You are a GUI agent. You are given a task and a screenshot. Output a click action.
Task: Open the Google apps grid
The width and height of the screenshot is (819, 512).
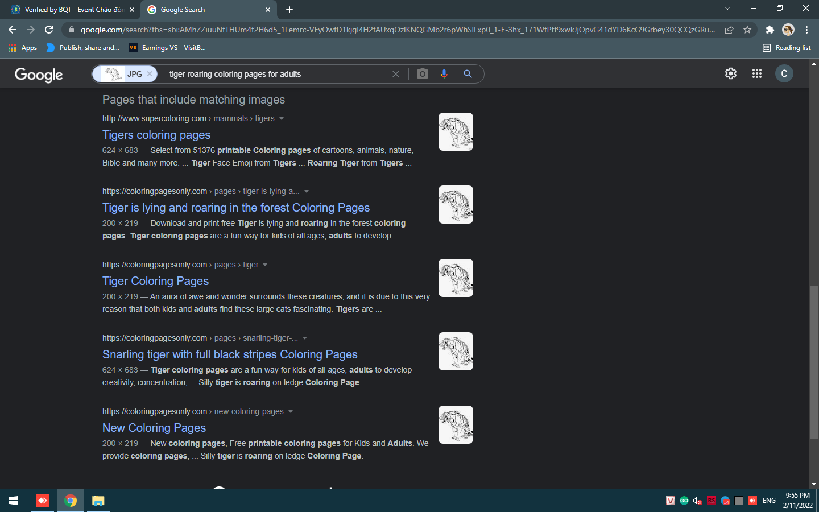pos(757,73)
